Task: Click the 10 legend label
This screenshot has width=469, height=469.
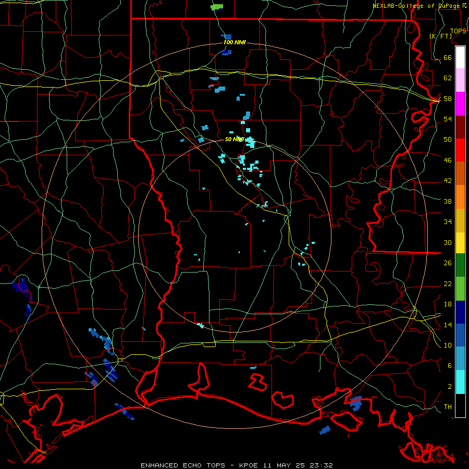Action: click(448, 345)
